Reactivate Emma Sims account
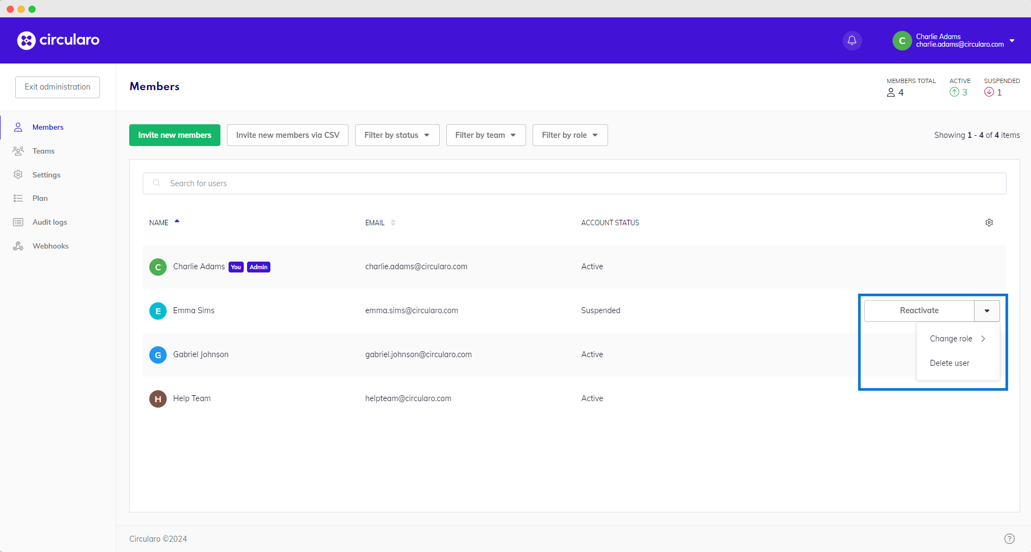The width and height of the screenshot is (1031, 552). coord(919,311)
